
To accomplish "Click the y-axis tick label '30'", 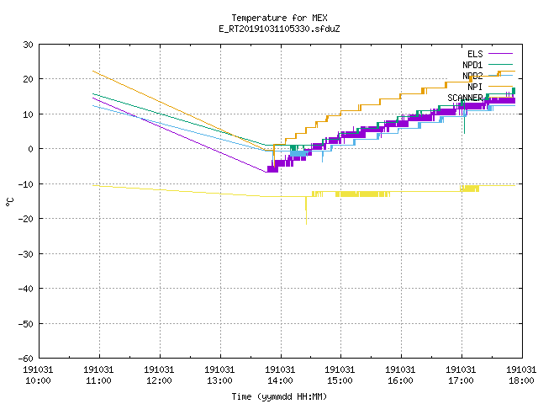I will pos(28,45).
